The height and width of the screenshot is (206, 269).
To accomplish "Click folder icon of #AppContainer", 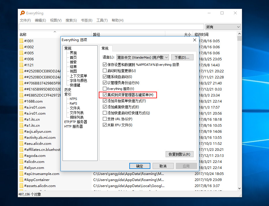I will [21, 180].
